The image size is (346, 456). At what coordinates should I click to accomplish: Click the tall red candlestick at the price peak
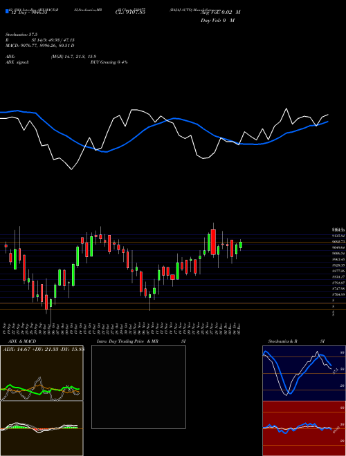(214, 242)
